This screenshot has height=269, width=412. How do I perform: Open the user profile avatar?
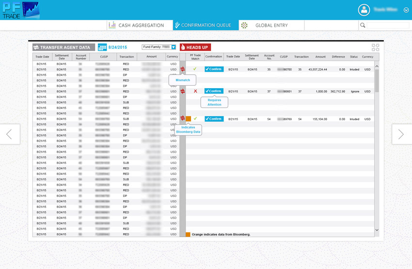[x=364, y=10]
